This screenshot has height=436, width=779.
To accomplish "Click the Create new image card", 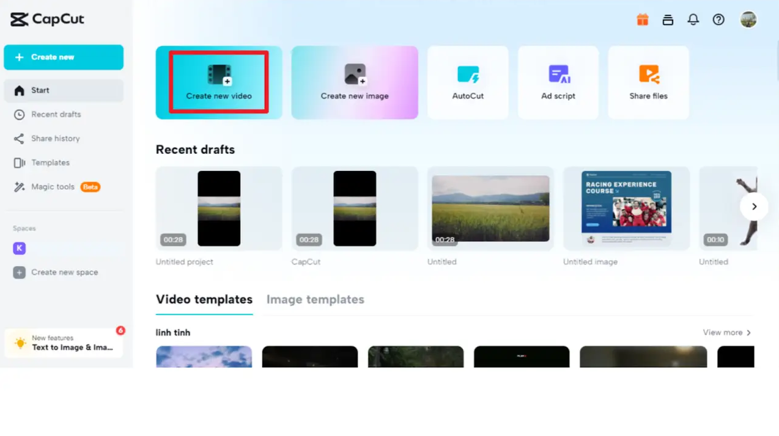I will point(355,82).
